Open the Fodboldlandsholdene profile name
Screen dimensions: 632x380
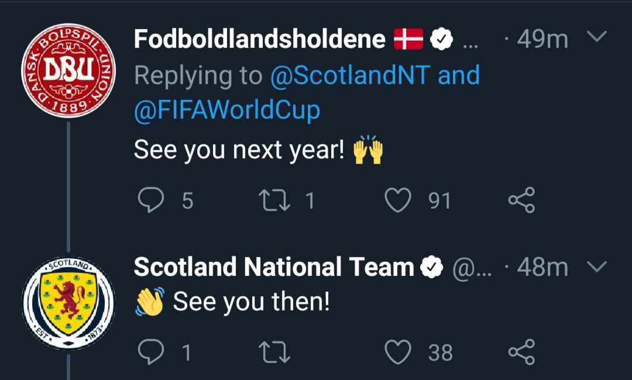(260, 39)
